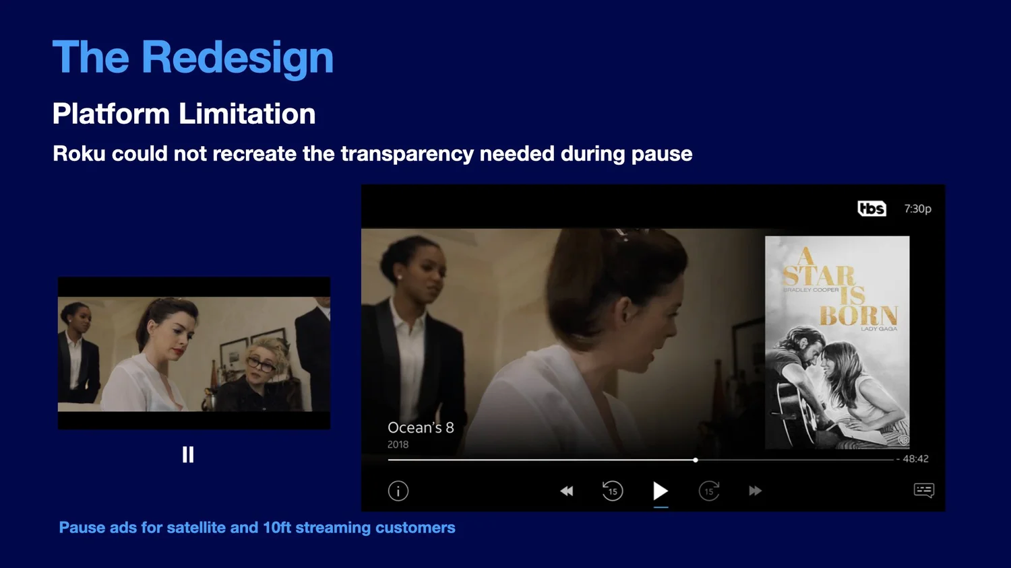Image resolution: width=1011 pixels, height=568 pixels.
Task: Skip forward 15 seconds
Action: 709,491
